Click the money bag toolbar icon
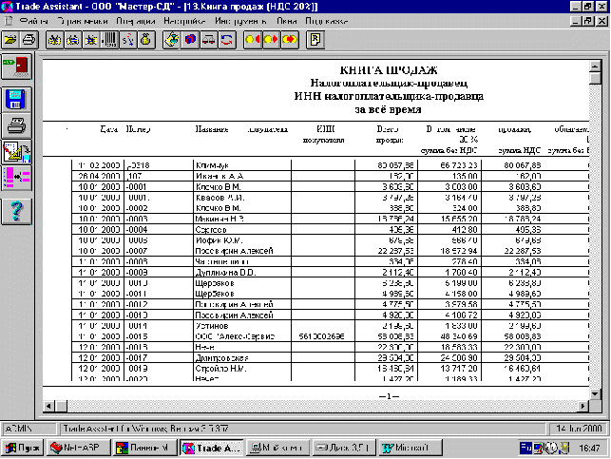 pos(146,40)
